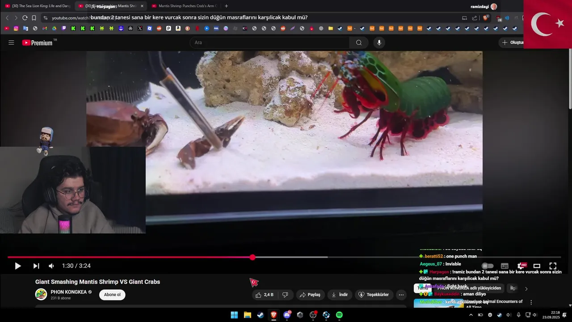
Task: Click the Giant Smashing Mantis Shrimp title
Action: 97,282
